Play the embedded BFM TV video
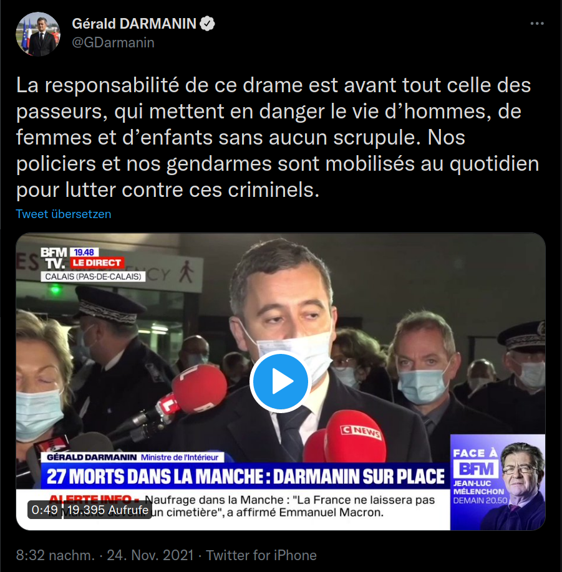Screen dimensions: 562x572 click(280, 381)
